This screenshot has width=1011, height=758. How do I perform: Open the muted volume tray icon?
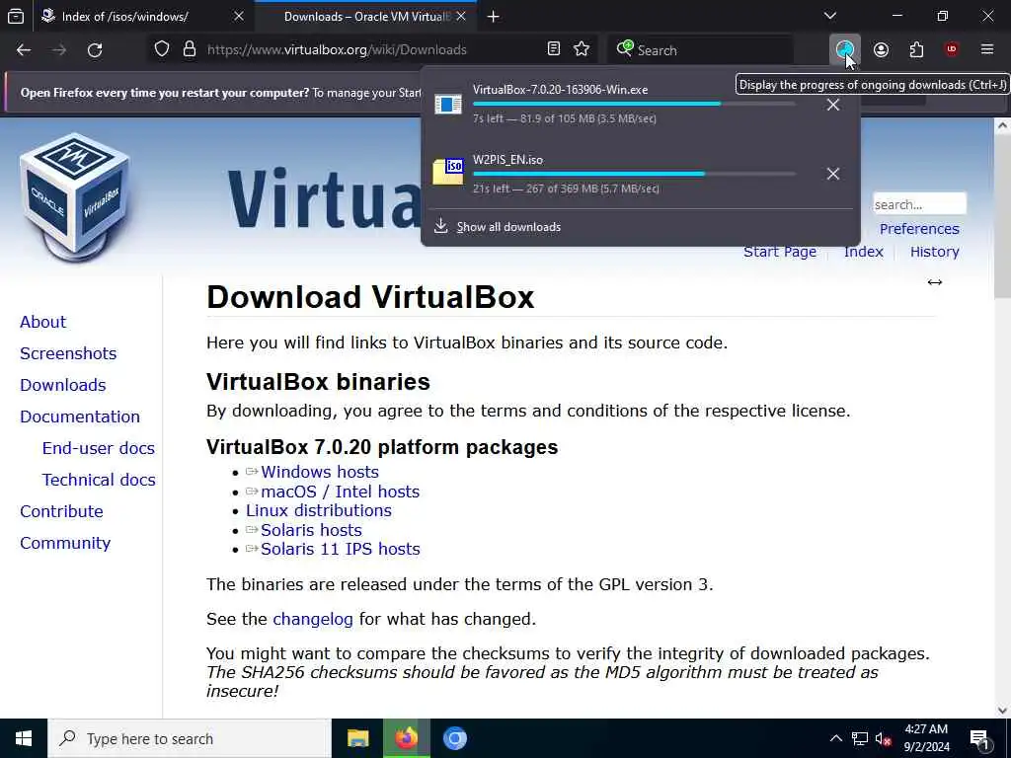[884, 738]
